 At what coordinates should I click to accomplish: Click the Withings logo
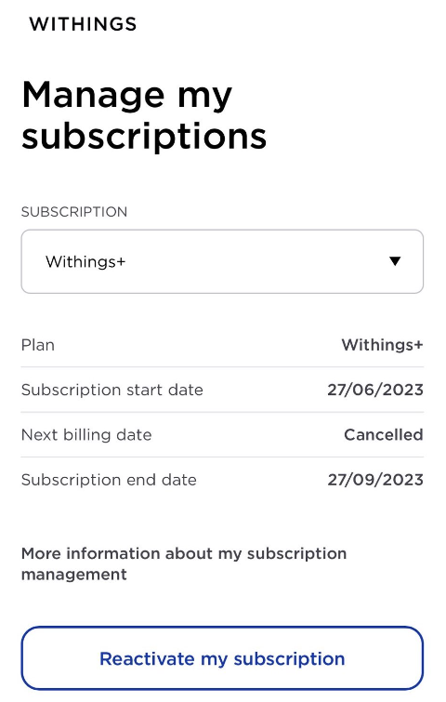[x=83, y=24]
